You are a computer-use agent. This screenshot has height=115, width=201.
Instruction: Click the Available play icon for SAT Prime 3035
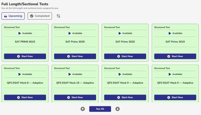[70, 33]
